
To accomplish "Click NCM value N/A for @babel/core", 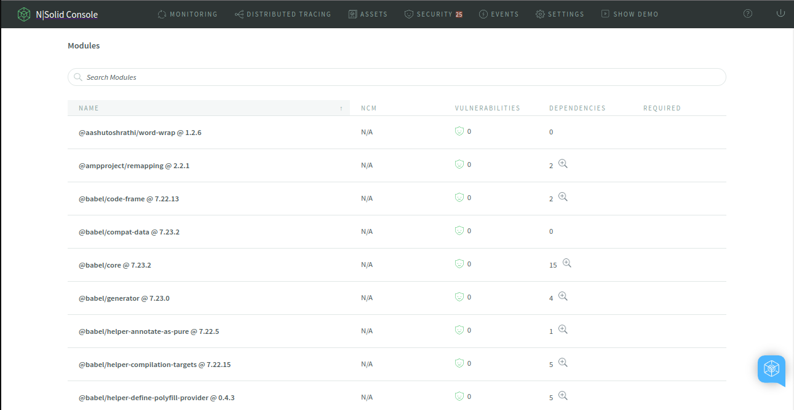I will [x=367, y=265].
